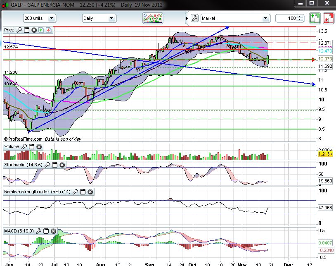Screen dimensions: 336x266
Task: Expand the order toolbar black triangle
Action: (187, 19)
